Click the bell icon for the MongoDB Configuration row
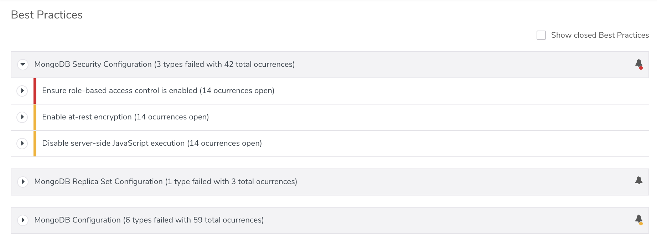This screenshot has height=241, width=657. tap(638, 219)
